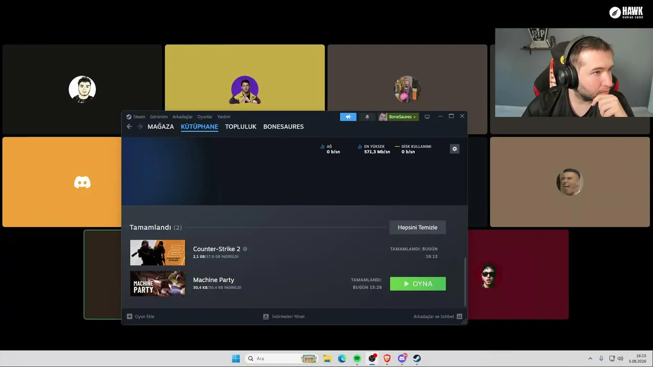Image resolution: width=653 pixels, height=367 pixels.
Task: Open the volume control in the system tray
Action: (x=620, y=358)
